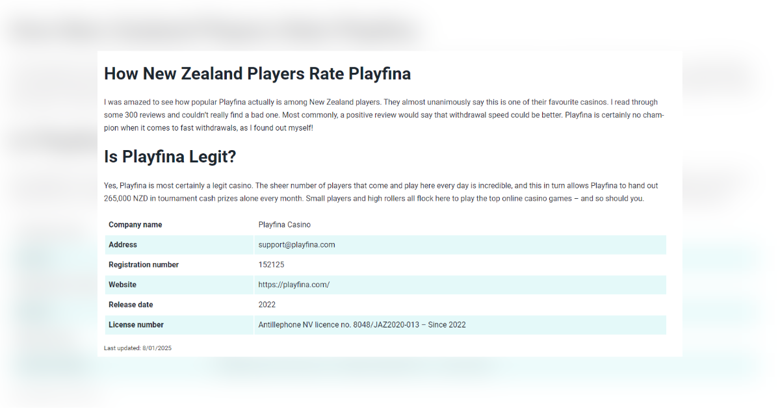
Task: Click the 'Playfina Casino' table value
Action: click(285, 225)
